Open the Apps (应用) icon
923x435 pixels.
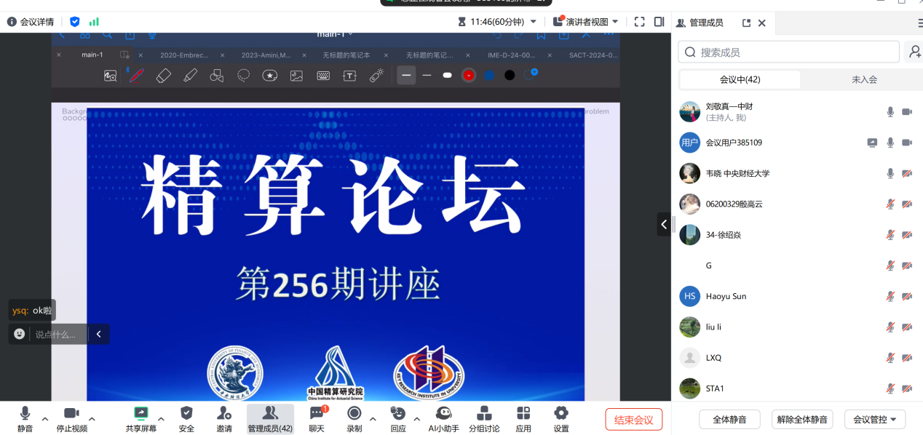pos(523,414)
